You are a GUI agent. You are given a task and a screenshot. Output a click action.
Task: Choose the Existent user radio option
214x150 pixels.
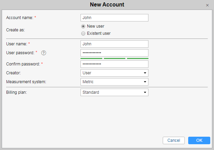tap(83, 33)
